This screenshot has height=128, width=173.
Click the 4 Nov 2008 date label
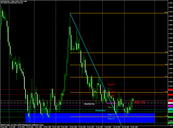[x=38, y=127]
